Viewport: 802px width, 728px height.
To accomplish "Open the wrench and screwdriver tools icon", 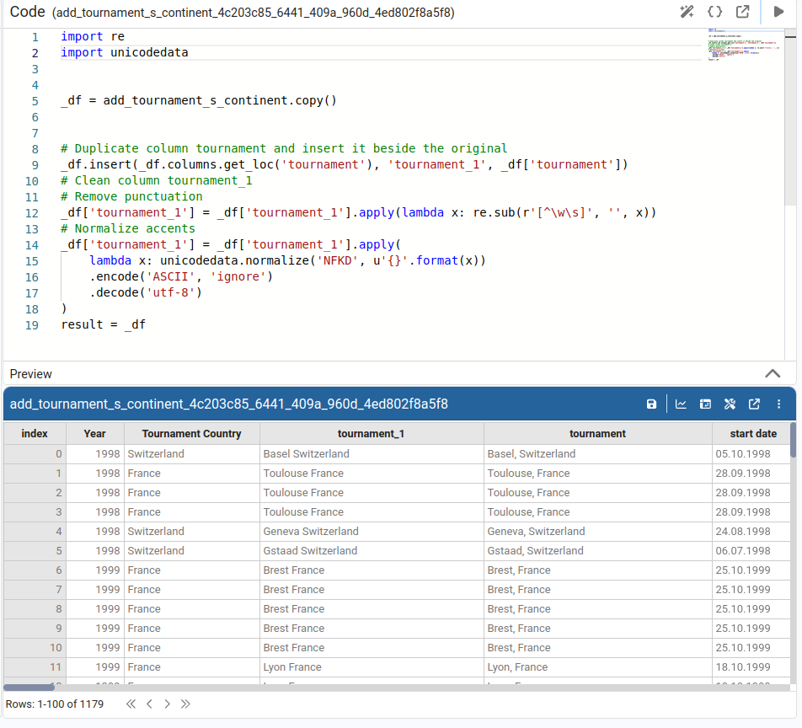I will point(730,404).
